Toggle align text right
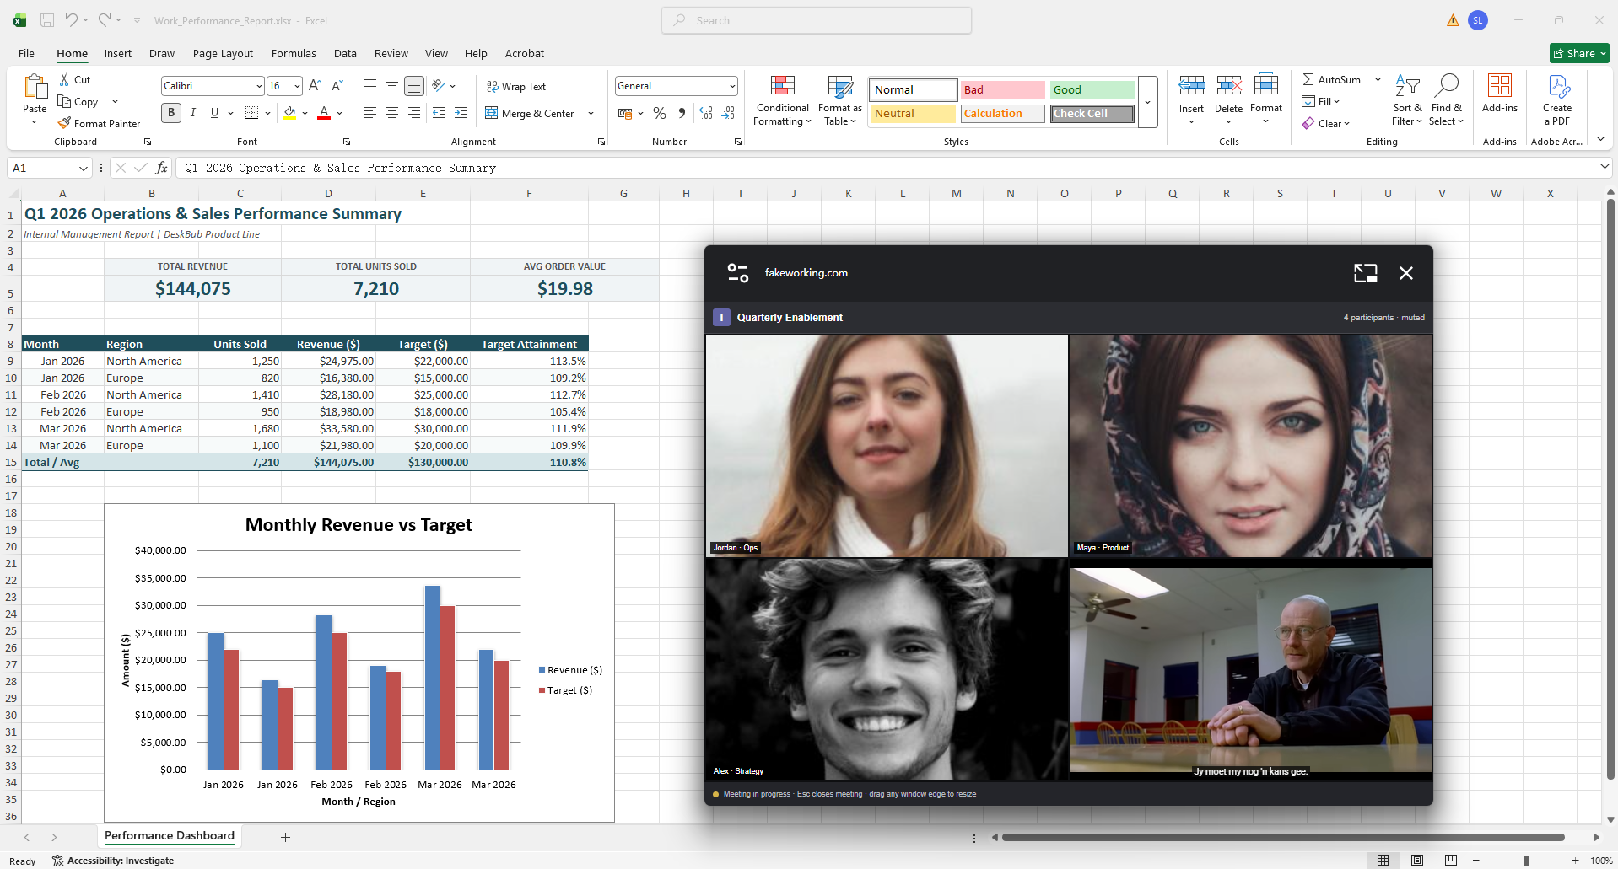1618x869 pixels. [x=414, y=113]
